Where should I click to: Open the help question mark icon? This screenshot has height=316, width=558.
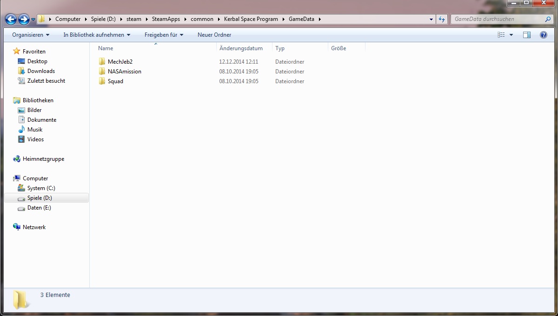click(x=543, y=35)
